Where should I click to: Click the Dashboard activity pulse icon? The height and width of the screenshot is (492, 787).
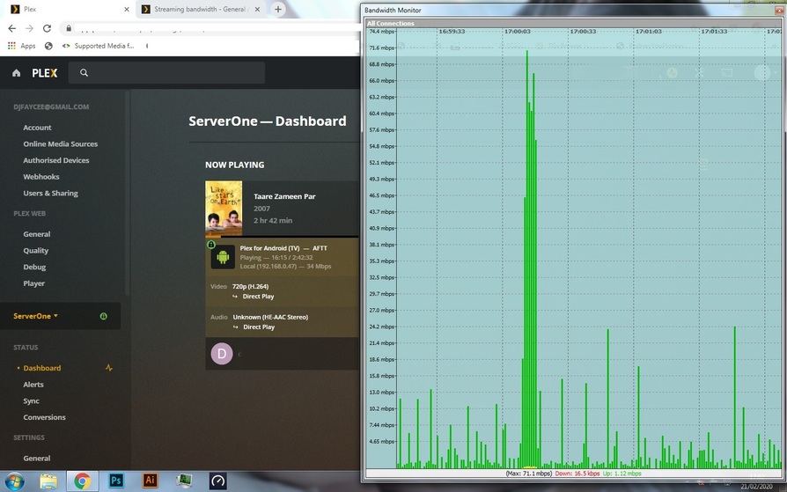point(109,368)
